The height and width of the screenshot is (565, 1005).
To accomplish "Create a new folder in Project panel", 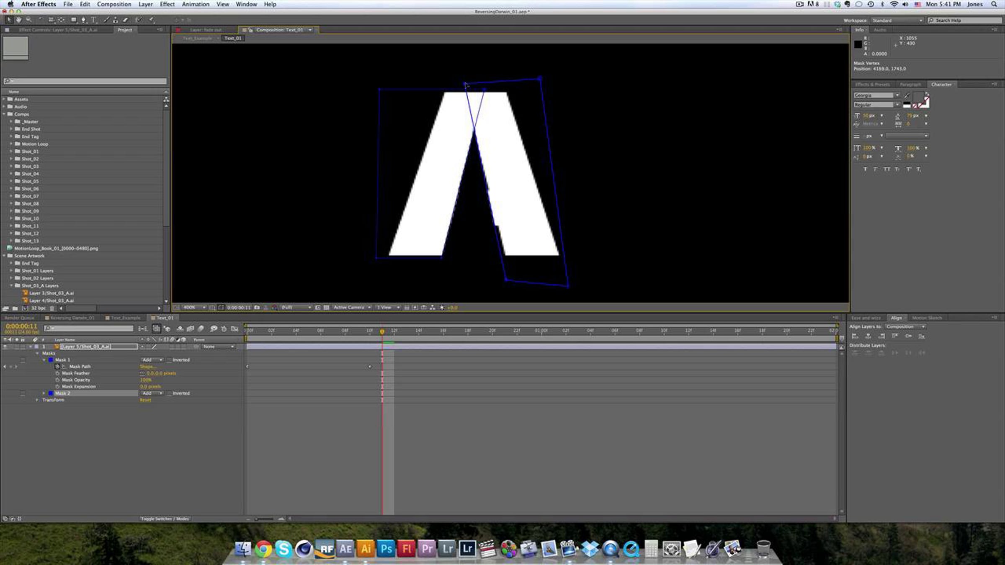I will (x=15, y=308).
